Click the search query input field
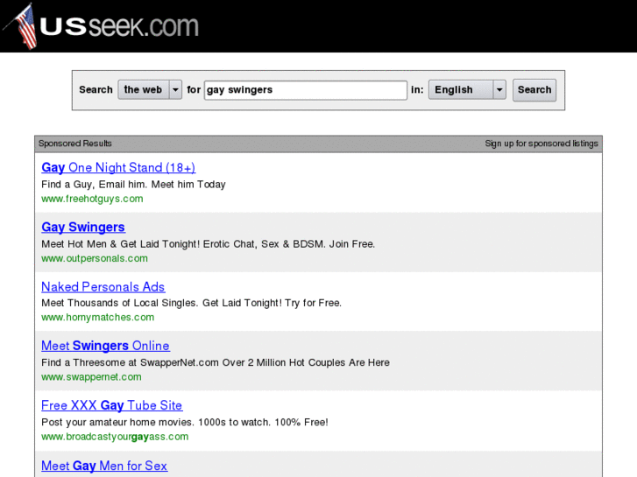The height and width of the screenshot is (477, 637). tap(306, 90)
